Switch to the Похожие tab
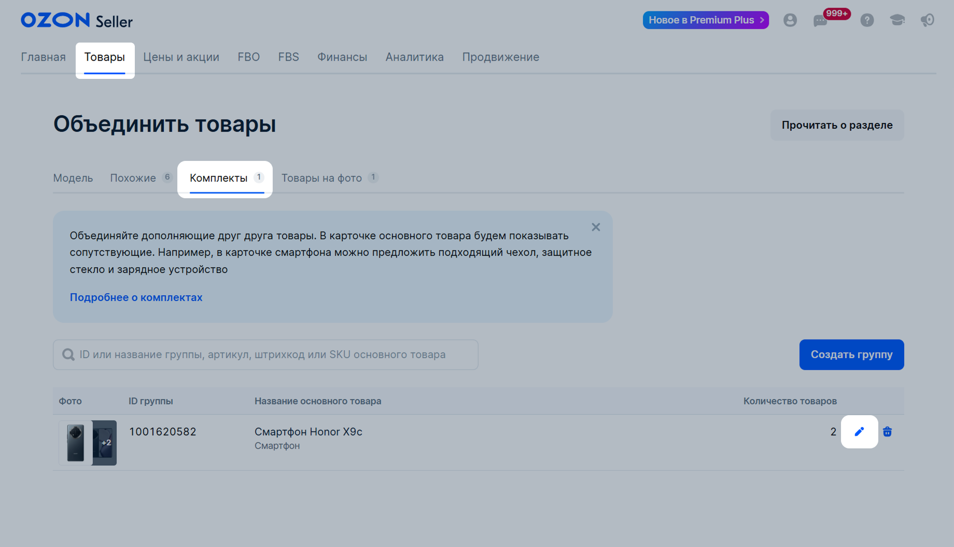Screen dimensions: 954x547 tap(141, 178)
